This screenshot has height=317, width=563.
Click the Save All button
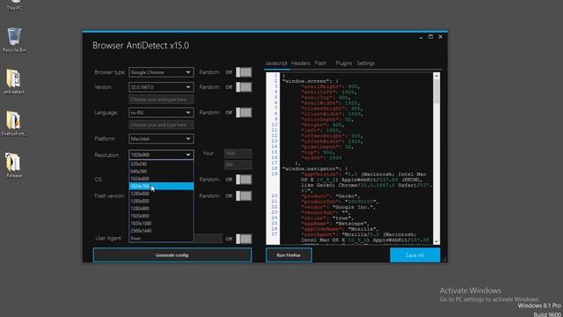[414, 255]
